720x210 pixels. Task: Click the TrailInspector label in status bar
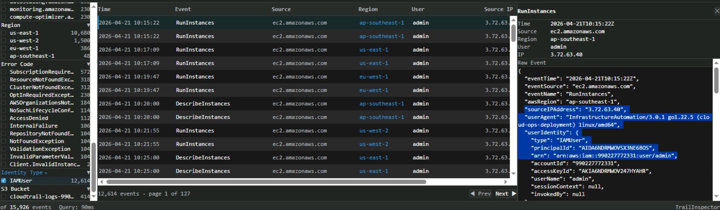(697, 207)
